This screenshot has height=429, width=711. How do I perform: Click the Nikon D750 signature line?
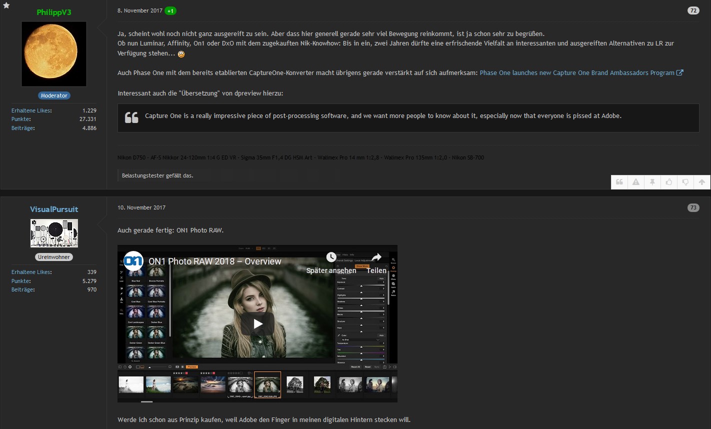[x=300, y=157]
